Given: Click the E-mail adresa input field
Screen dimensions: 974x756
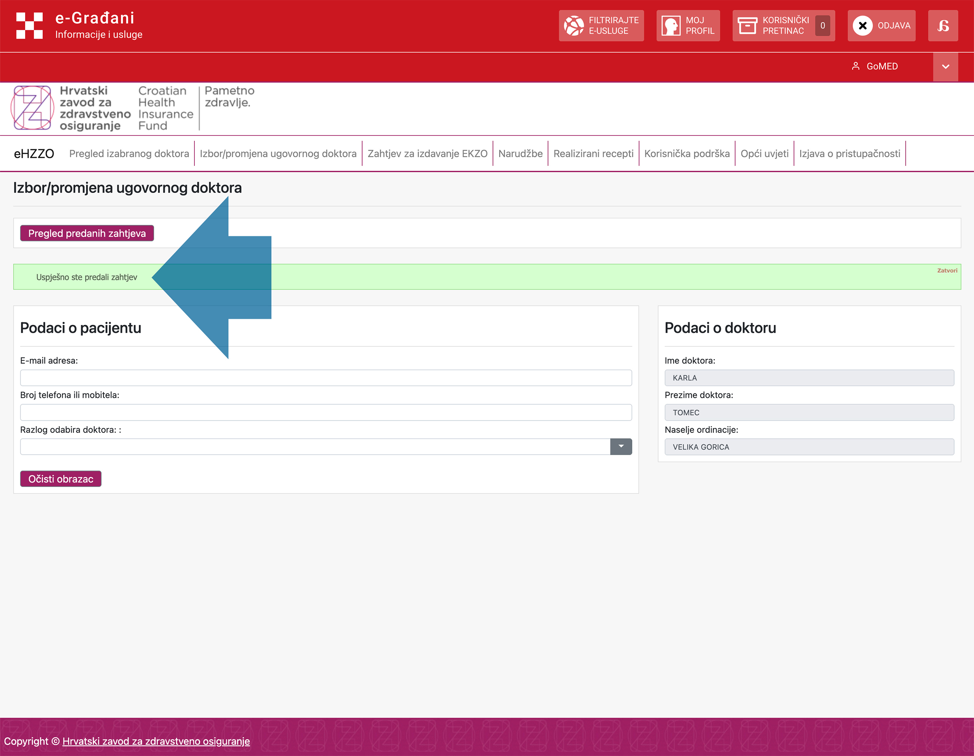Looking at the screenshot, I should [326, 378].
